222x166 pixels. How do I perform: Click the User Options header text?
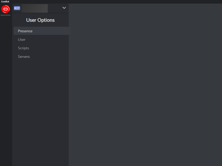pos(40,20)
